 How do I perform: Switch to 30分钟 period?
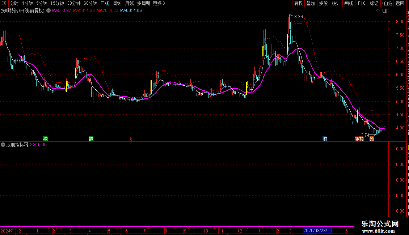pos(74,3)
